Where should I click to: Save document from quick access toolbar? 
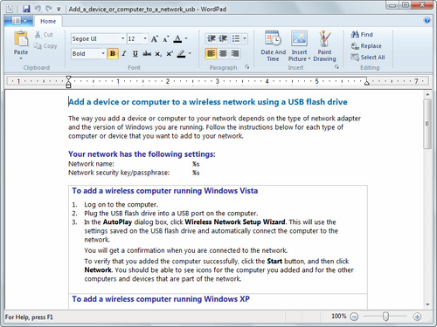(x=26, y=9)
